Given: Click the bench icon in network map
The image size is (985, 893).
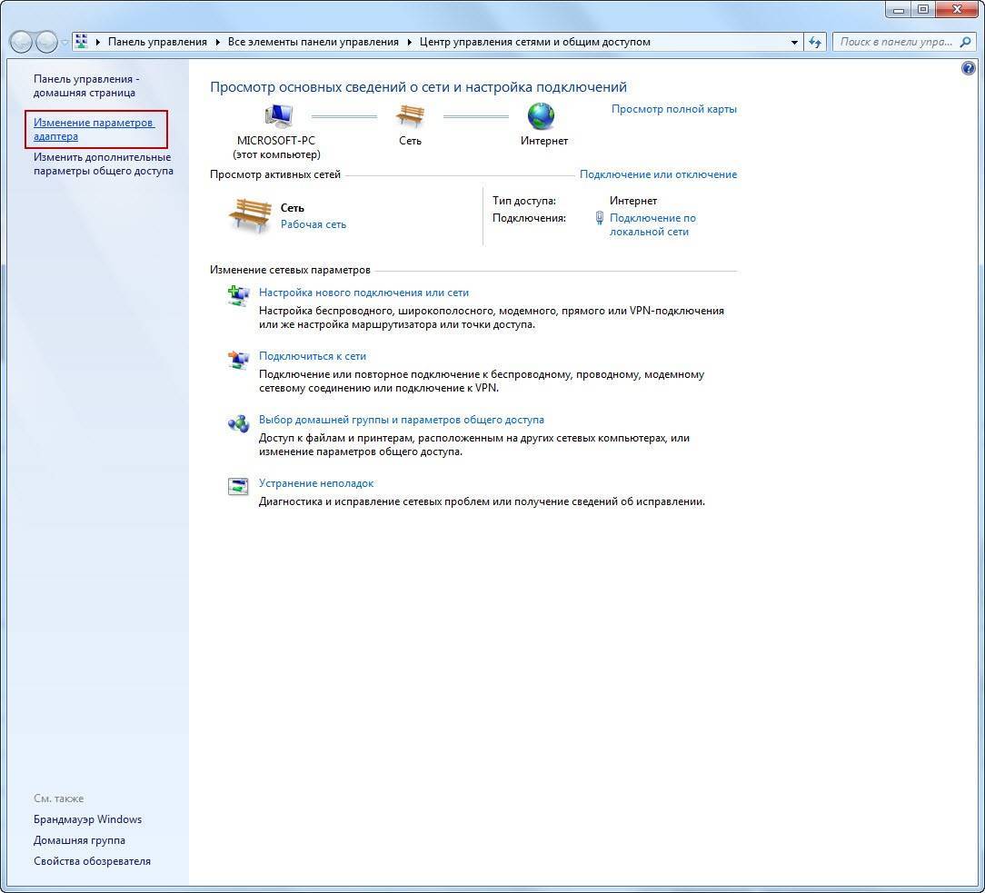Looking at the screenshot, I should tap(410, 116).
